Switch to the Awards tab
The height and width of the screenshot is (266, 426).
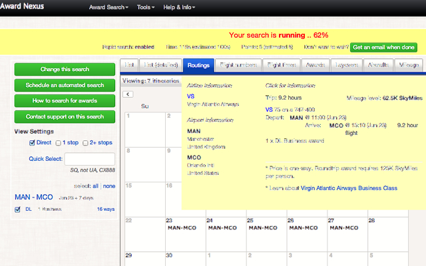pyautogui.click(x=316, y=65)
